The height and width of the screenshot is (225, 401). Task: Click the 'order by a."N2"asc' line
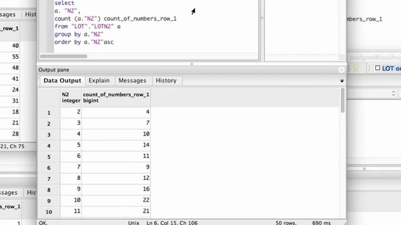[84, 42]
